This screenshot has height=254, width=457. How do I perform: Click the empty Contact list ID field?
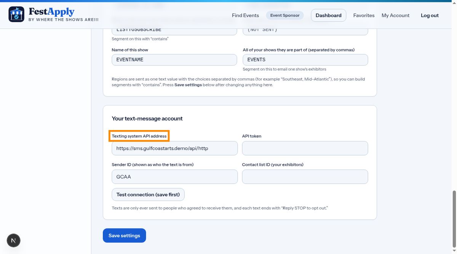pos(305,177)
